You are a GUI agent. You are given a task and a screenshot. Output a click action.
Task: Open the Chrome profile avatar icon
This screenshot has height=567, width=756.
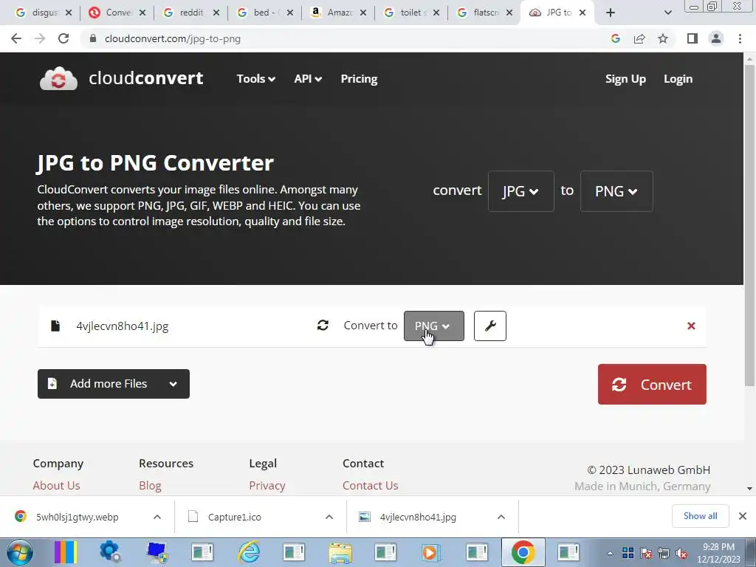point(716,38)
